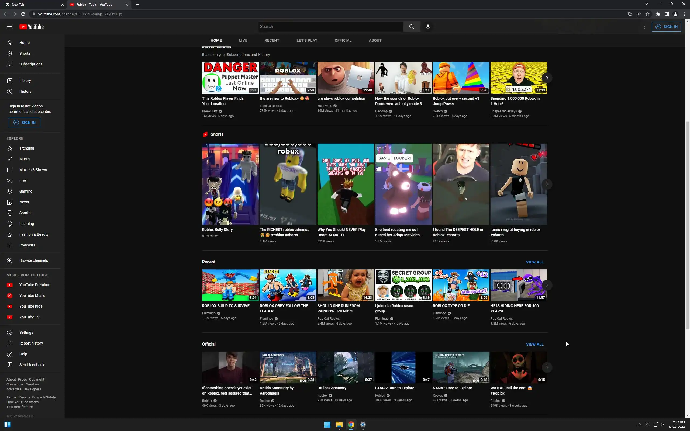
Task: Click the YouTube logo
Action: [32, 27]
